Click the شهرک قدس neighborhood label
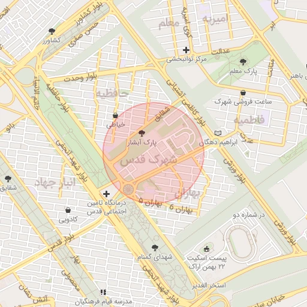307x307 pixels. tap(149, 161)
